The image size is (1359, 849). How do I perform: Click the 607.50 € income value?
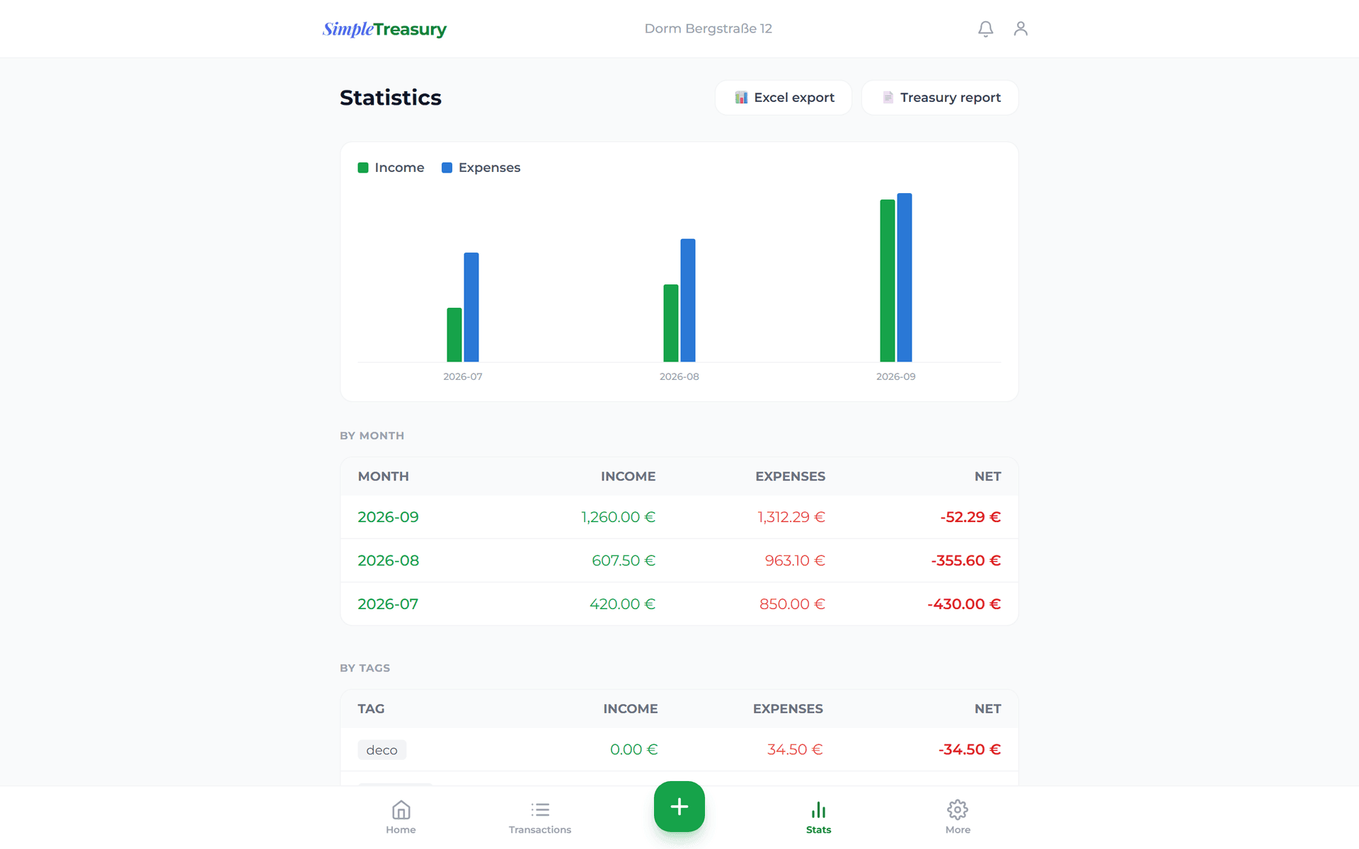(x=624, y=560)
